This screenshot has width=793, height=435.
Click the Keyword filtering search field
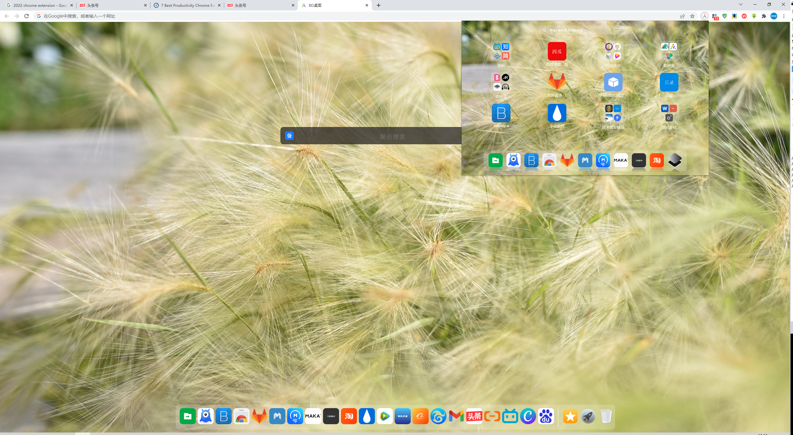[585, 30]
